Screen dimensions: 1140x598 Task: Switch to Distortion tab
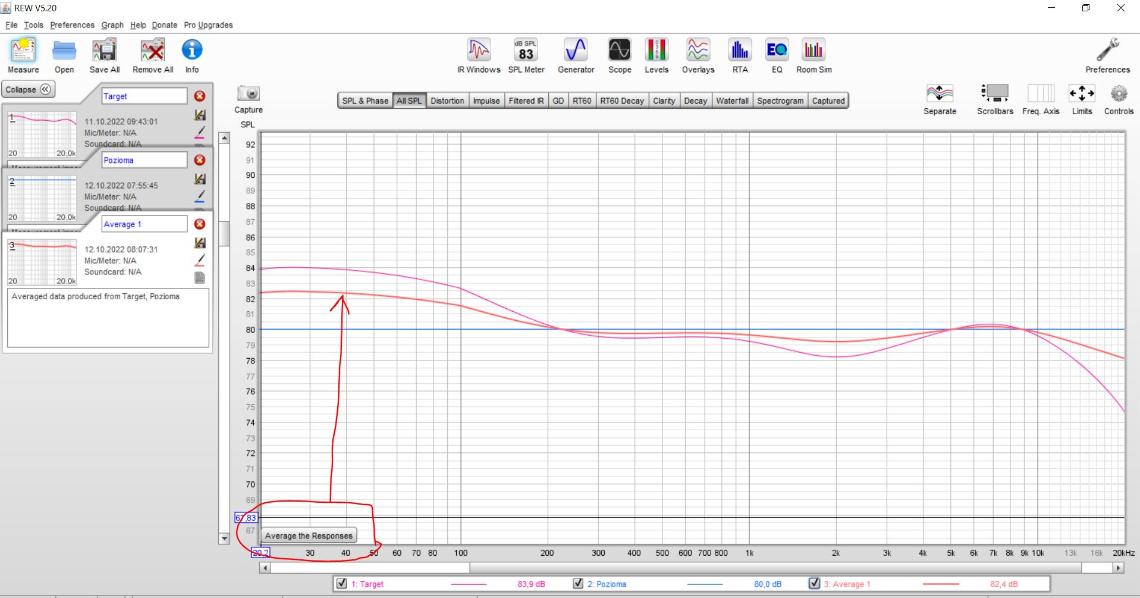[447, 101]
